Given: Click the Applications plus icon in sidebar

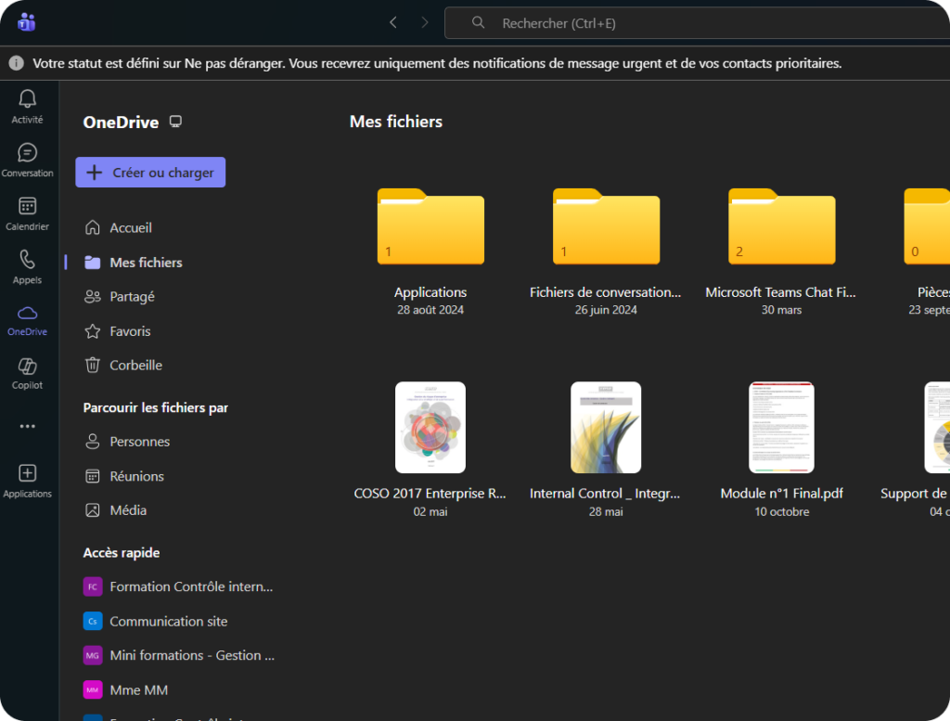Looking at the screenshot, I should click(27, 473).
